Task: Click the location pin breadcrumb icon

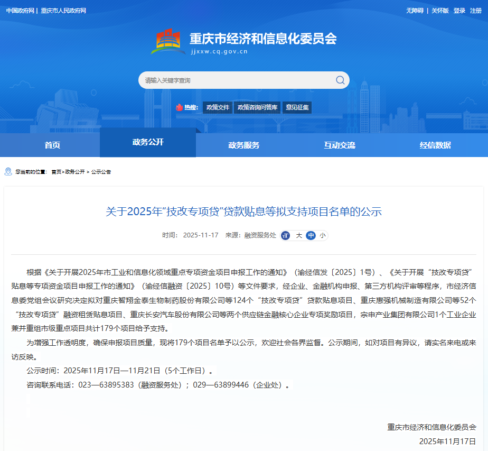Action: click(8, 172)
